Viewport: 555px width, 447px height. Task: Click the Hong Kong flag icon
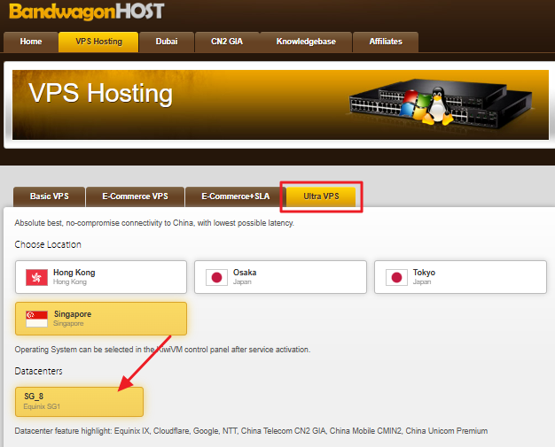(x=36, y=277)
